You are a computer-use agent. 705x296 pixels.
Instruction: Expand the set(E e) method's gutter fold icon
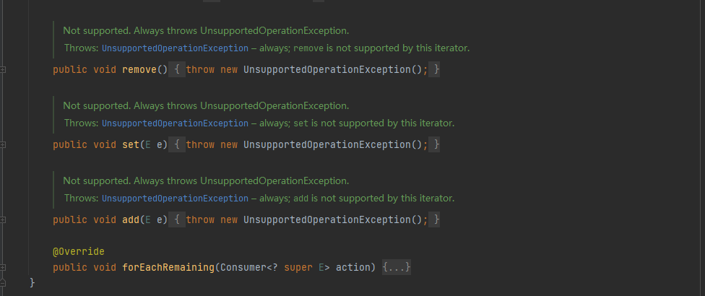point(4,144)
